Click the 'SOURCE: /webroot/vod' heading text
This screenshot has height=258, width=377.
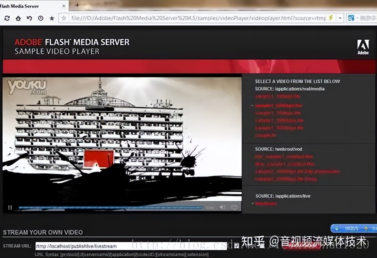pyautogui.click(x=278, y=149)
